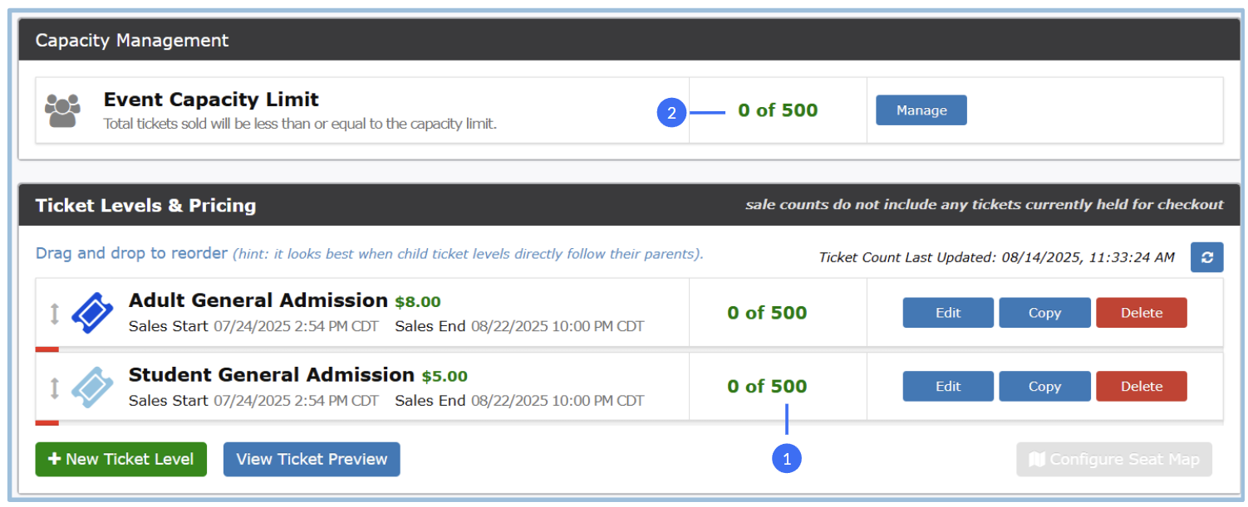Copy the Adult General Admission ticket level
The image size is (1248, 507).
tap(1044, 313)
